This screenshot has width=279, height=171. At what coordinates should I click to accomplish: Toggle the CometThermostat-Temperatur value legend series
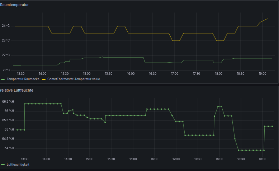click(74, 79)
